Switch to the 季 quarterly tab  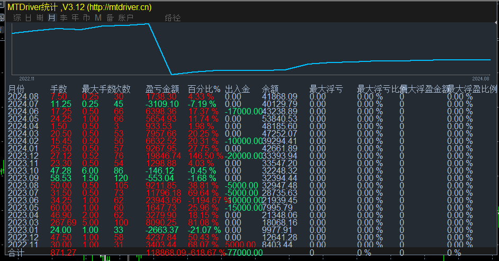coord(63,18)
